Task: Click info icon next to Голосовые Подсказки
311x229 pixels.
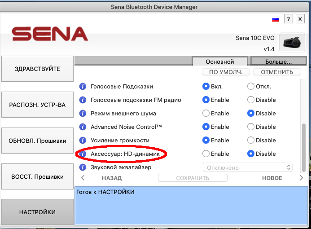Action: 83,87
